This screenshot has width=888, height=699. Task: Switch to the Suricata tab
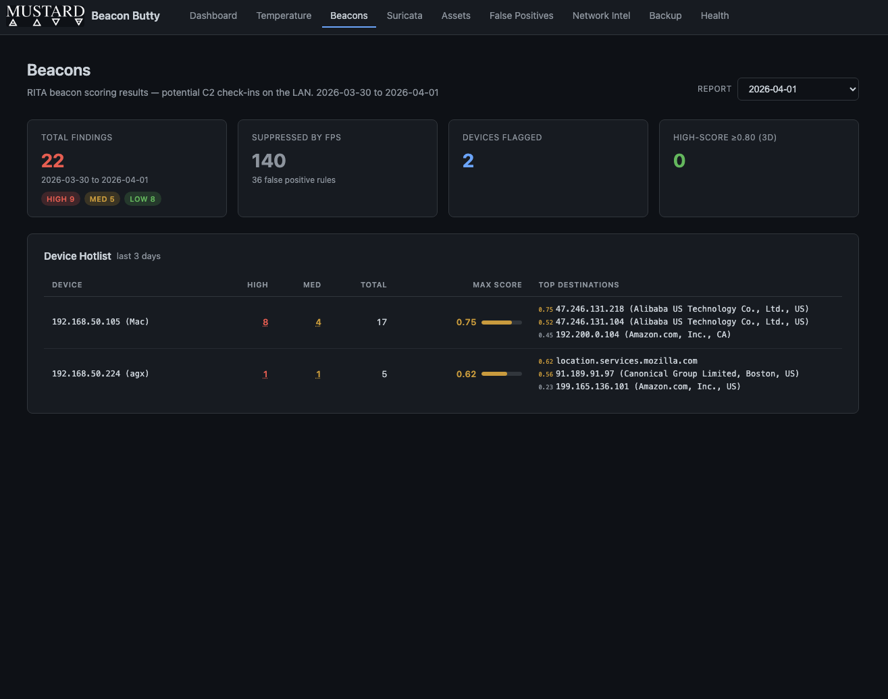(404, 16)
